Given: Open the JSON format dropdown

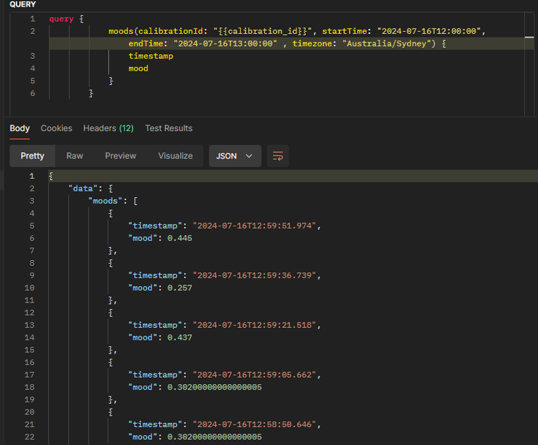Looking at the screenshot, I should 235,156.
